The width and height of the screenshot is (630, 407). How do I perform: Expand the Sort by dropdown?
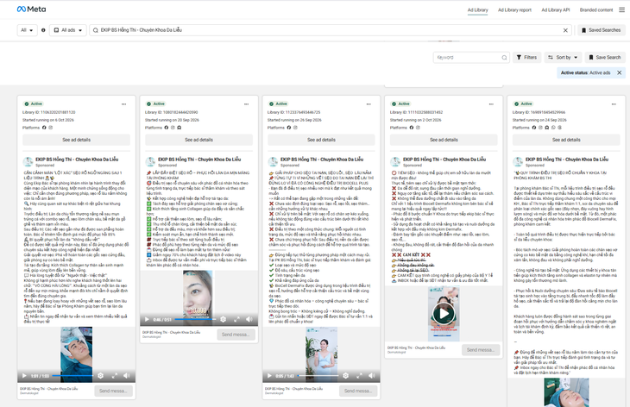563,58
